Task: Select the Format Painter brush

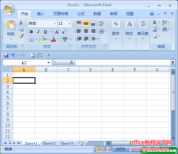Action: (21, 36)
